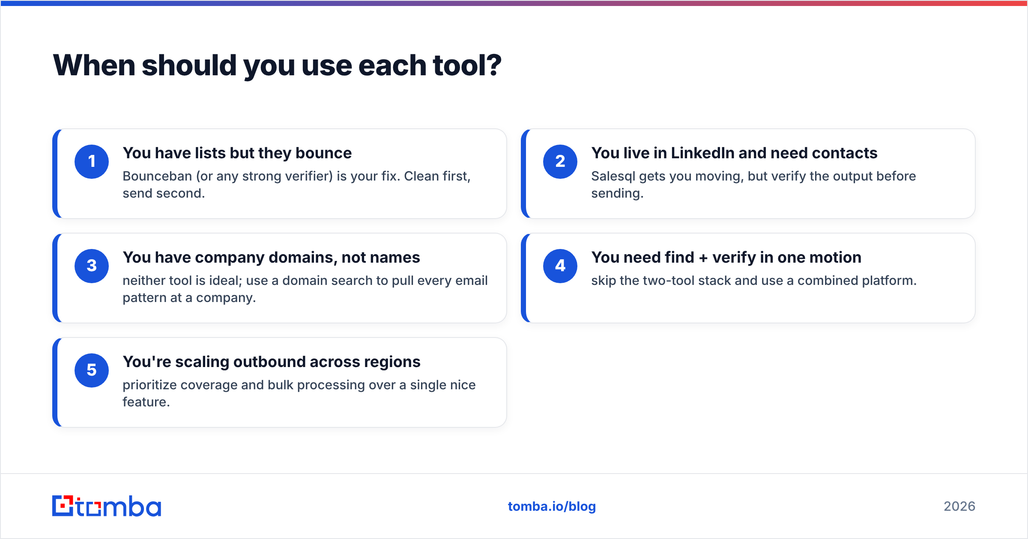
Task: Click the number 4 circle badge
Action: coord(560,266)
